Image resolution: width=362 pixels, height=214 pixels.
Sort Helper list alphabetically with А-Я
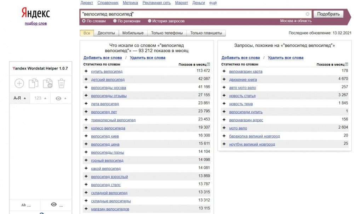click(x=19, y=98)
